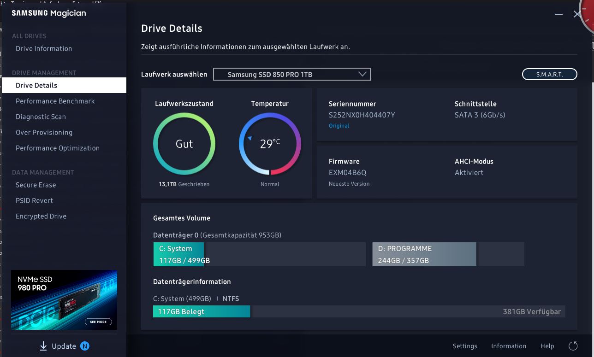
Task: Click the 29°C temperature gauge
Action: [x=270, y=144]
